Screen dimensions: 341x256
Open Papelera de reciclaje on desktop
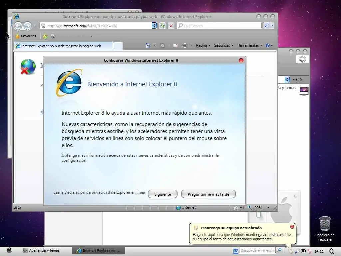[x=325, y=229]
